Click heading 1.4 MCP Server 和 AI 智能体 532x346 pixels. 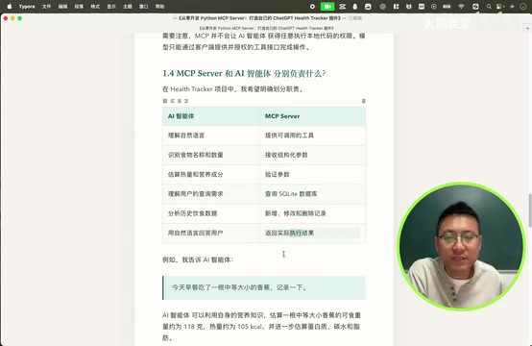click(244, 73)
